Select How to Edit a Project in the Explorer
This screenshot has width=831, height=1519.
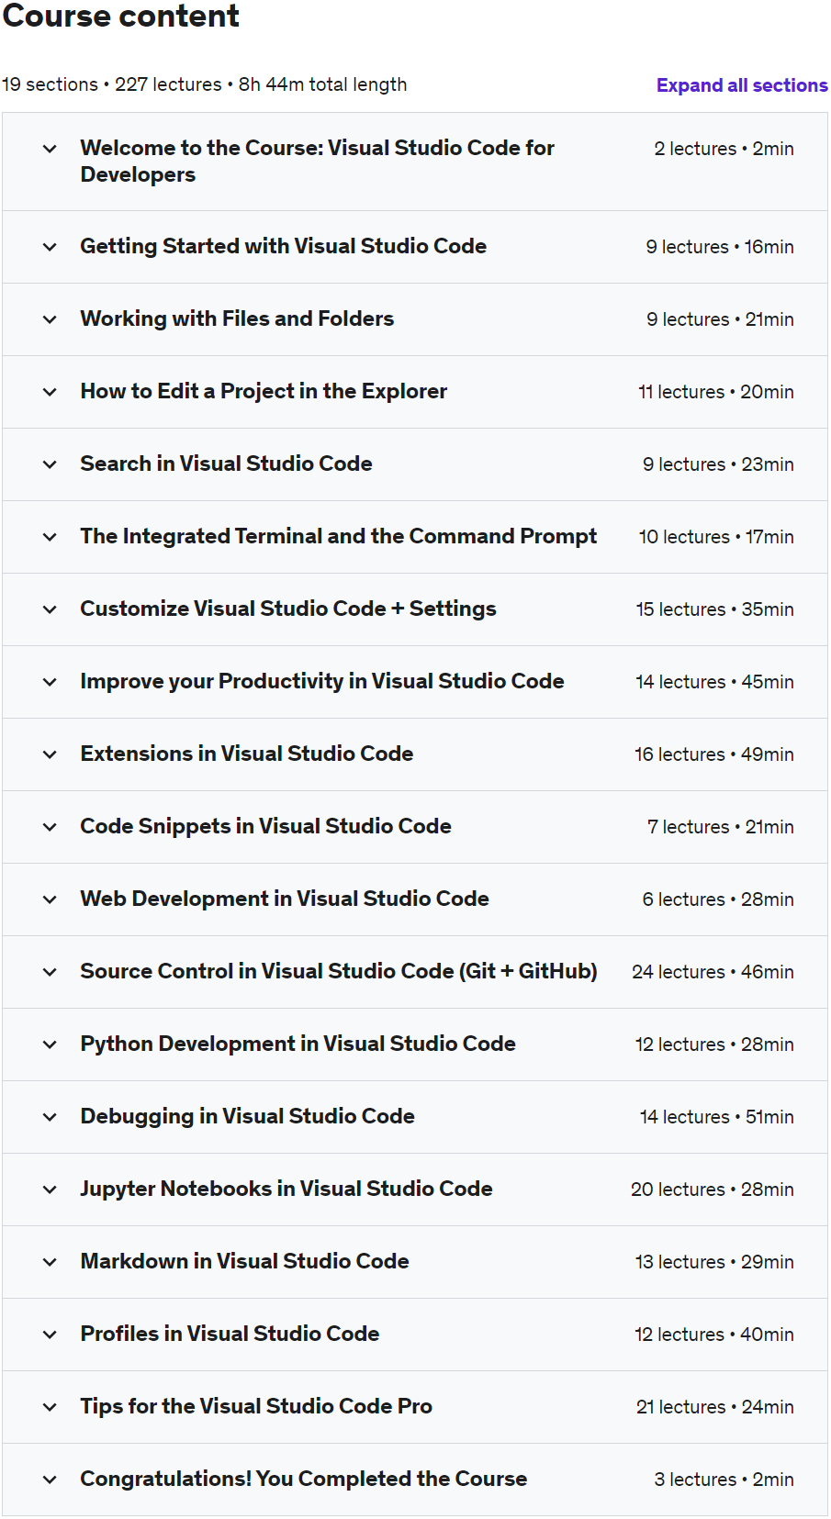coord(264,391)
